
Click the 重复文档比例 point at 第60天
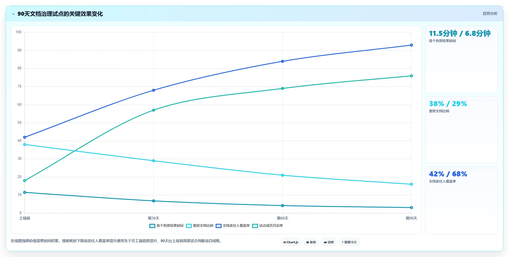[x=282, y=175]
